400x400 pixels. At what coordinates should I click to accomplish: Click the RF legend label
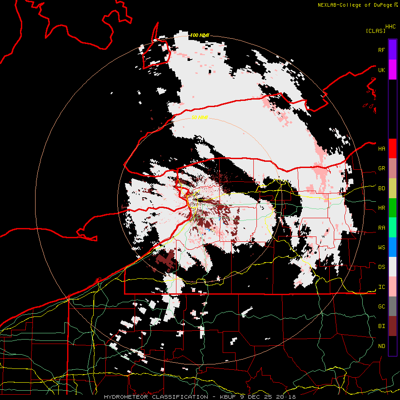pos(381,50)
